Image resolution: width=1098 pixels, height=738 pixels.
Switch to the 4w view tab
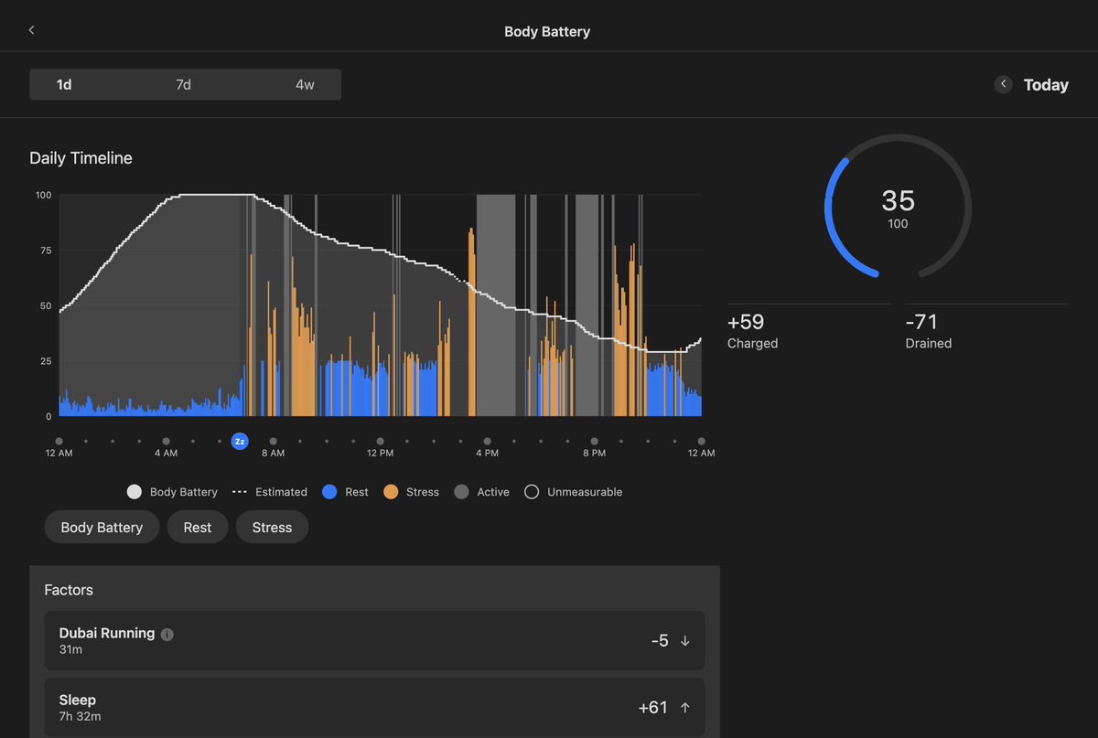coord(305,84)
